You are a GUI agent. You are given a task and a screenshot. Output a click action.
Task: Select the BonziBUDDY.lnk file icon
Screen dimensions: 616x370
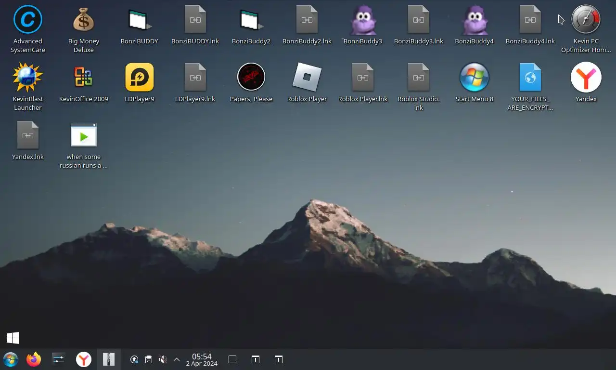tap(195, 20)
